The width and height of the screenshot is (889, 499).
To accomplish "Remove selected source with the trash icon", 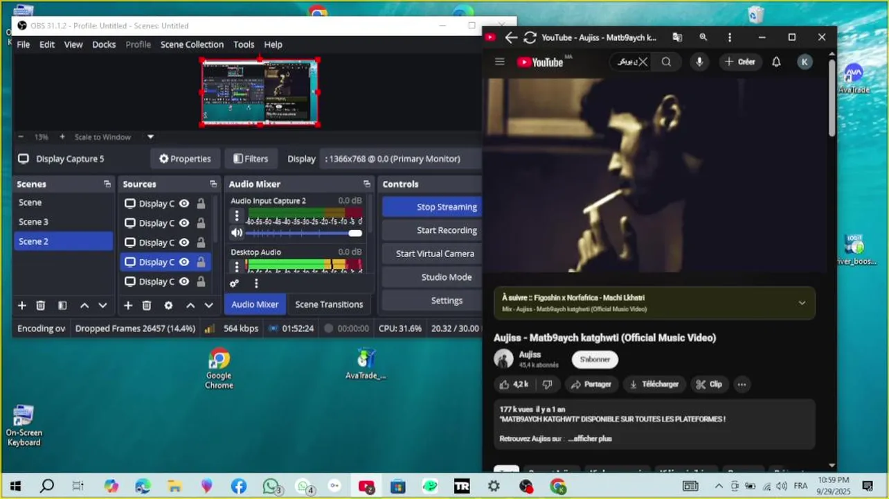I will click(x=147, y=306).
